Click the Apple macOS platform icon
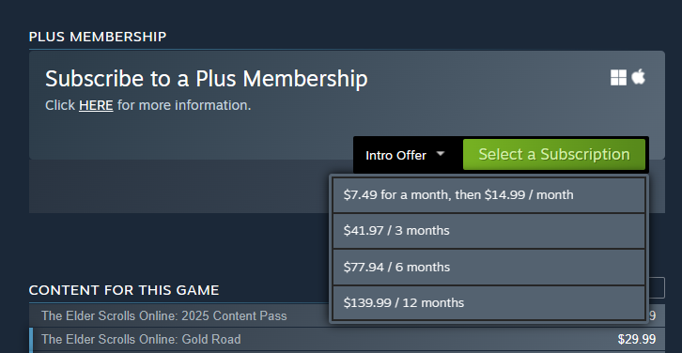The image size is (682, 353). (x=638, y=77)
